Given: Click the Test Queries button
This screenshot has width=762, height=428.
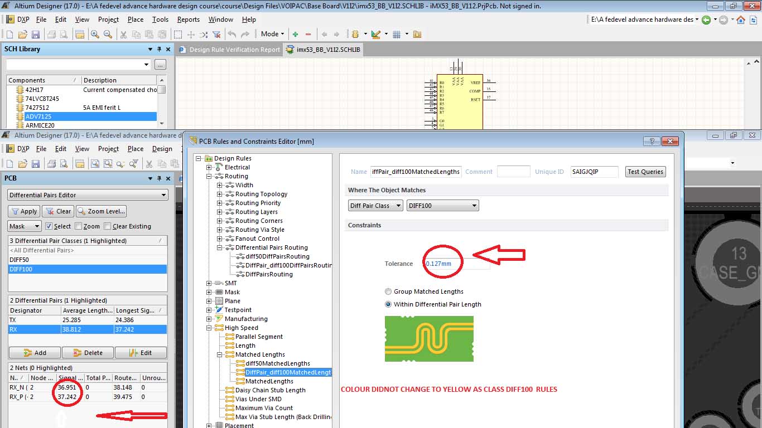Looking at the screenshot, I should point(645,172).
